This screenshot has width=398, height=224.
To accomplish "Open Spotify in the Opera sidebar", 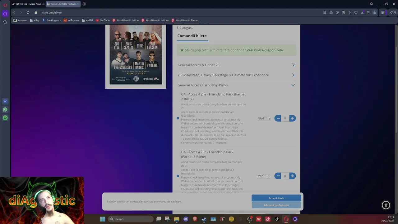I will click(x=5, y=118).
